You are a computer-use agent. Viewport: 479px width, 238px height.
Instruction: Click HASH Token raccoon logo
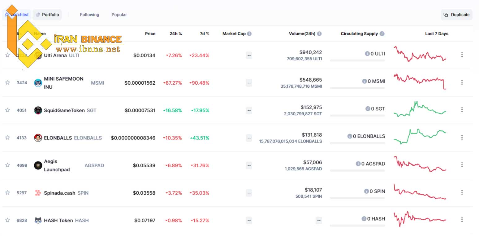click(38, 220)
